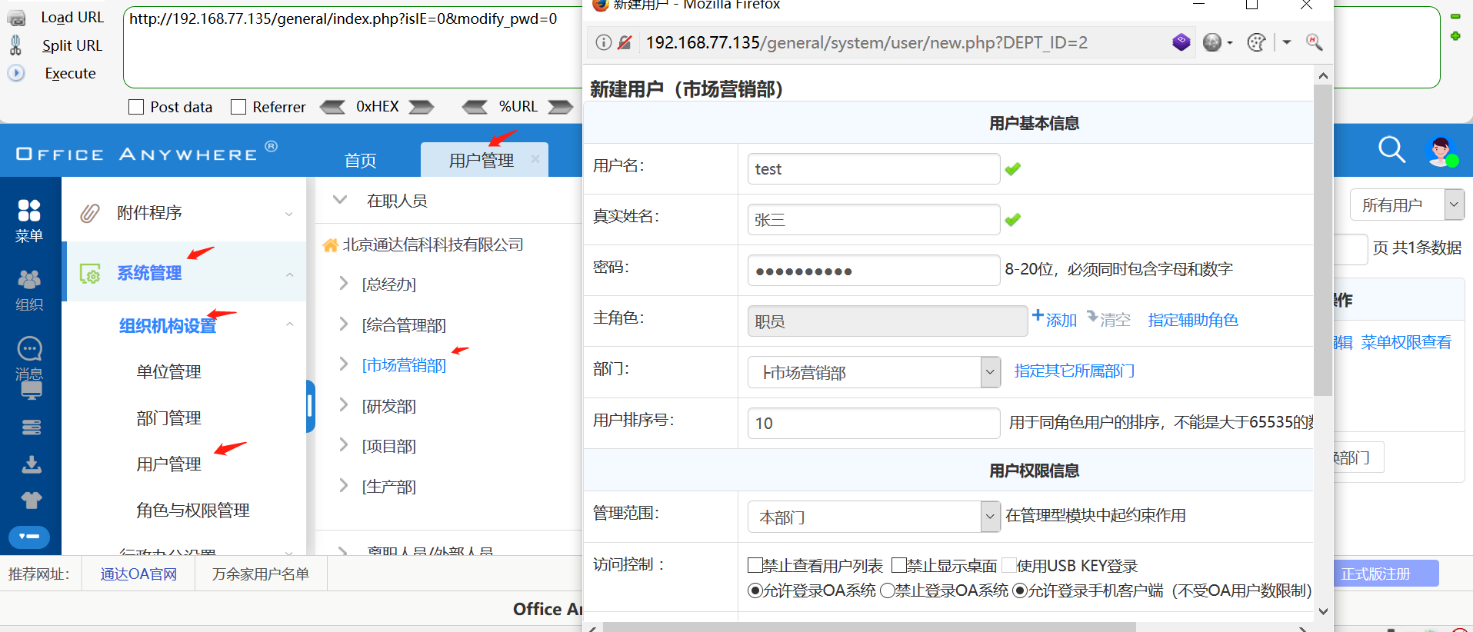Screen dimensions: 1473x632
Task: Click the green plus icon in HackBar
Action: (x=1455, y=36)
